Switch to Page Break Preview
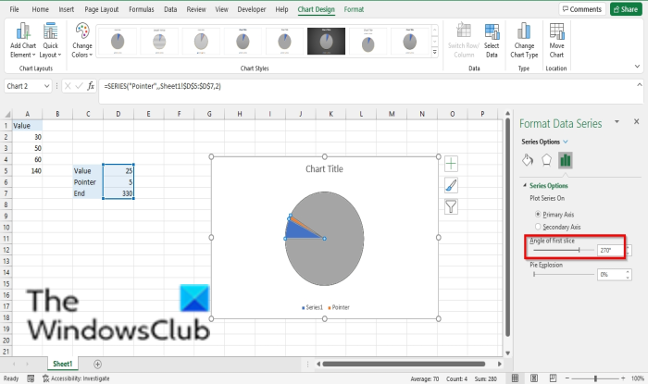648x384 pixels. [x=553, y=378]
